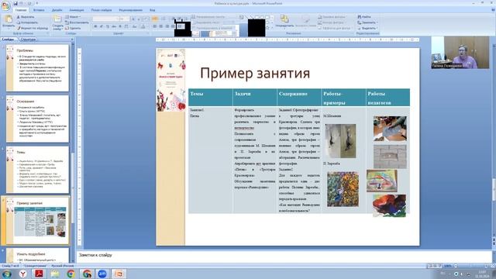The image size is (496, 279).
Task: Open Заливка фигуры fill dropdown
Action: 332,17
